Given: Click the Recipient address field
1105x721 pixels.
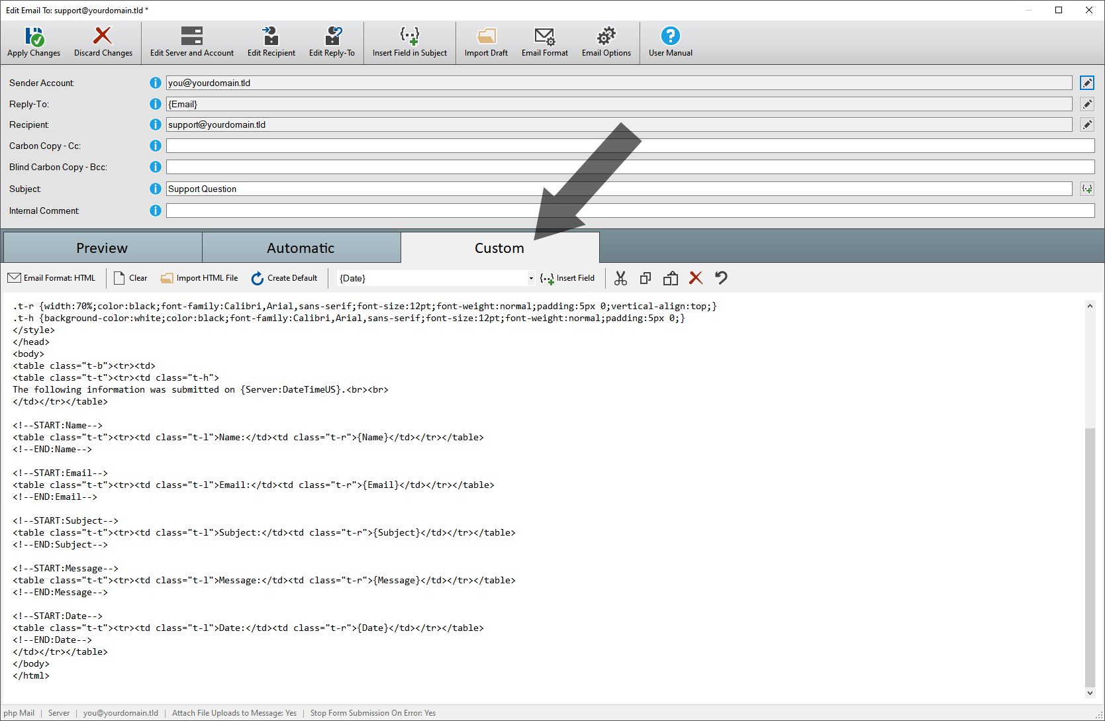Looking at the screenshot, I should (x=619, y=124).
